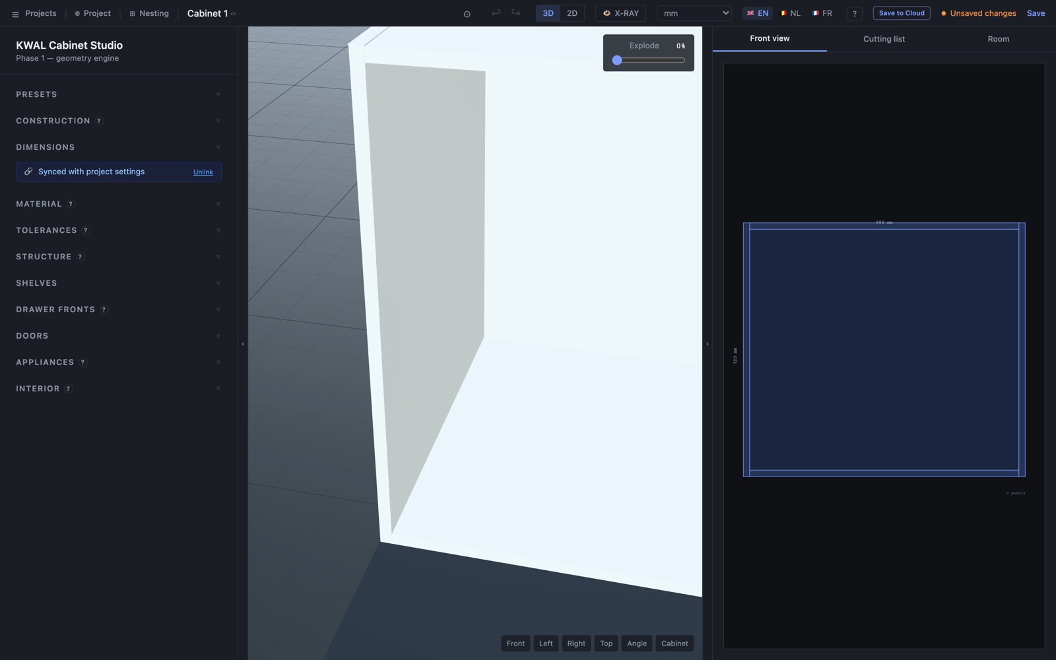Screen dimensions: 1056x660
Task: Expand the Presets section
Action: pyautogui.click(x=119, y=94)
